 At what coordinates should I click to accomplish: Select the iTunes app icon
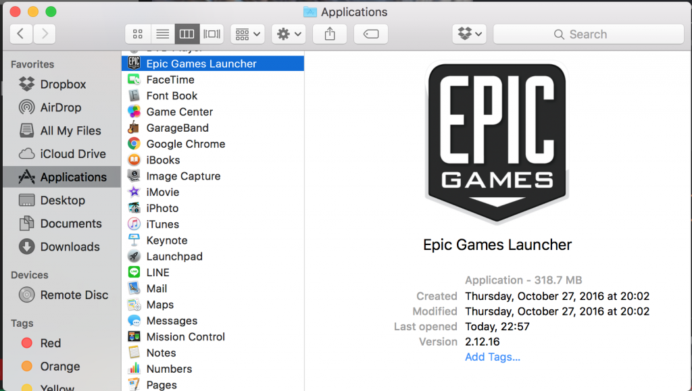tap(134, 224)
